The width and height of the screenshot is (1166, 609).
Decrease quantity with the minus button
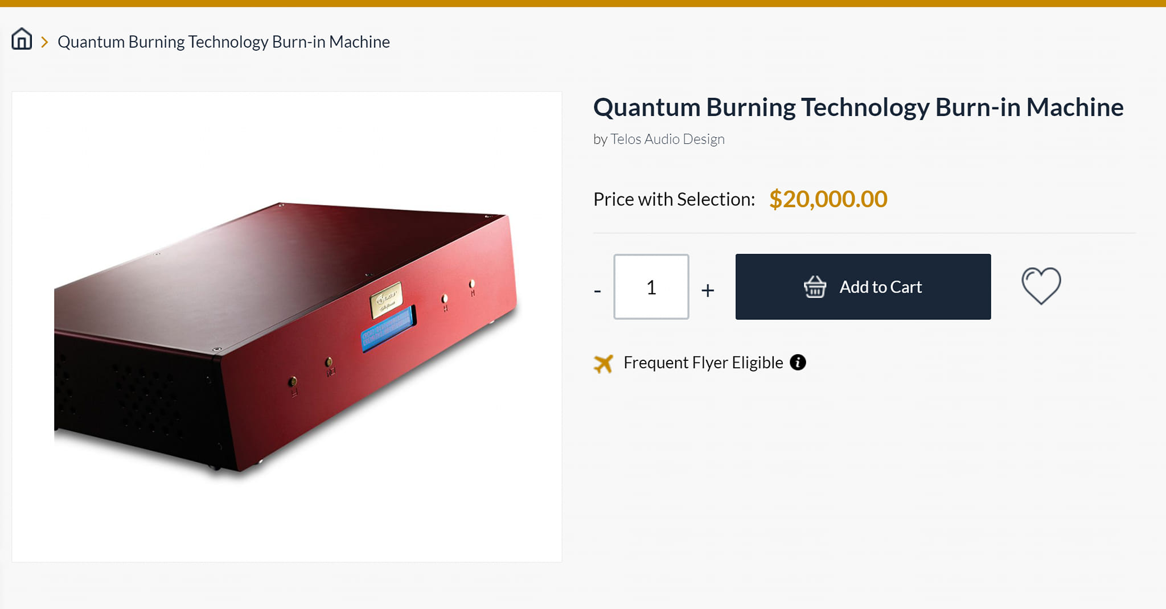point(597,291)
